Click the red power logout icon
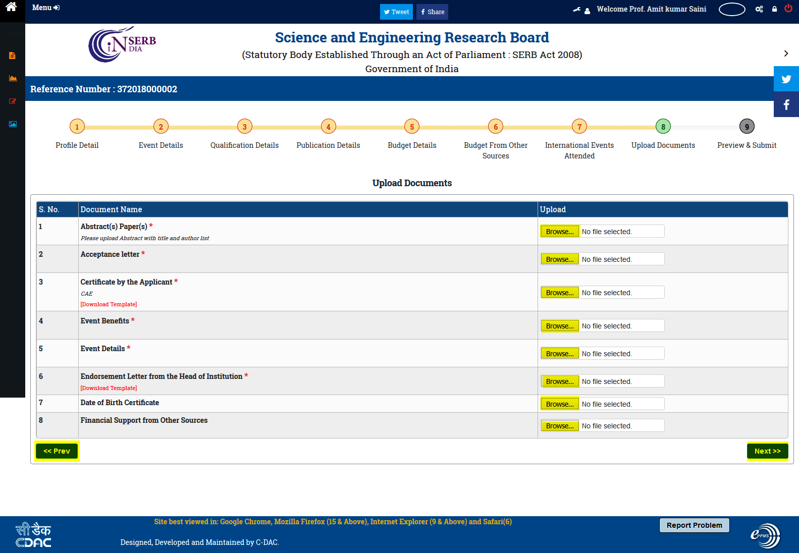This screenshot has height=553, width=799. click(x=788, y=8)
